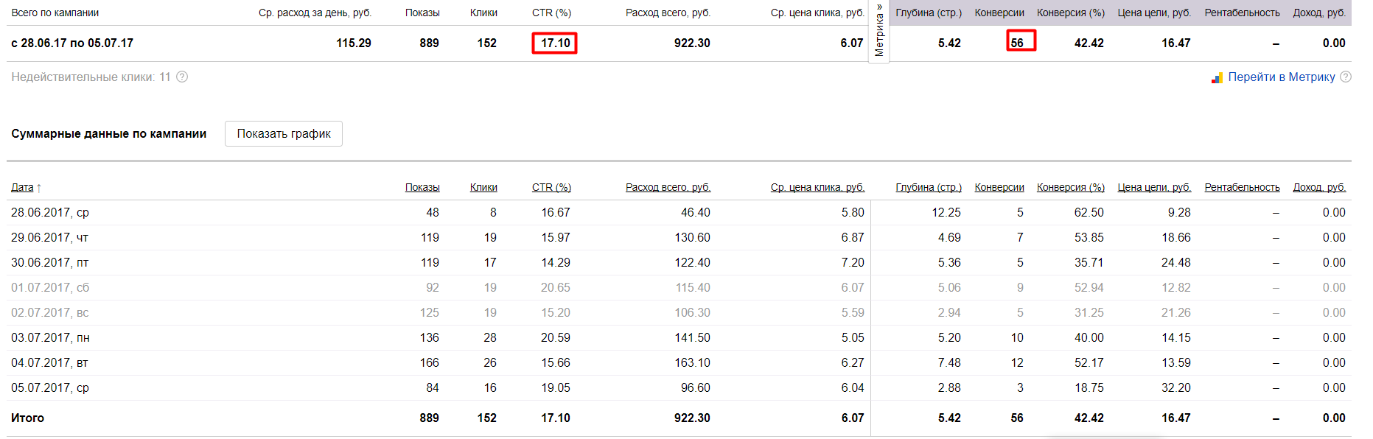Sort daily table by Конверсии header
The image size is (1373, 439).
(999, 187)
